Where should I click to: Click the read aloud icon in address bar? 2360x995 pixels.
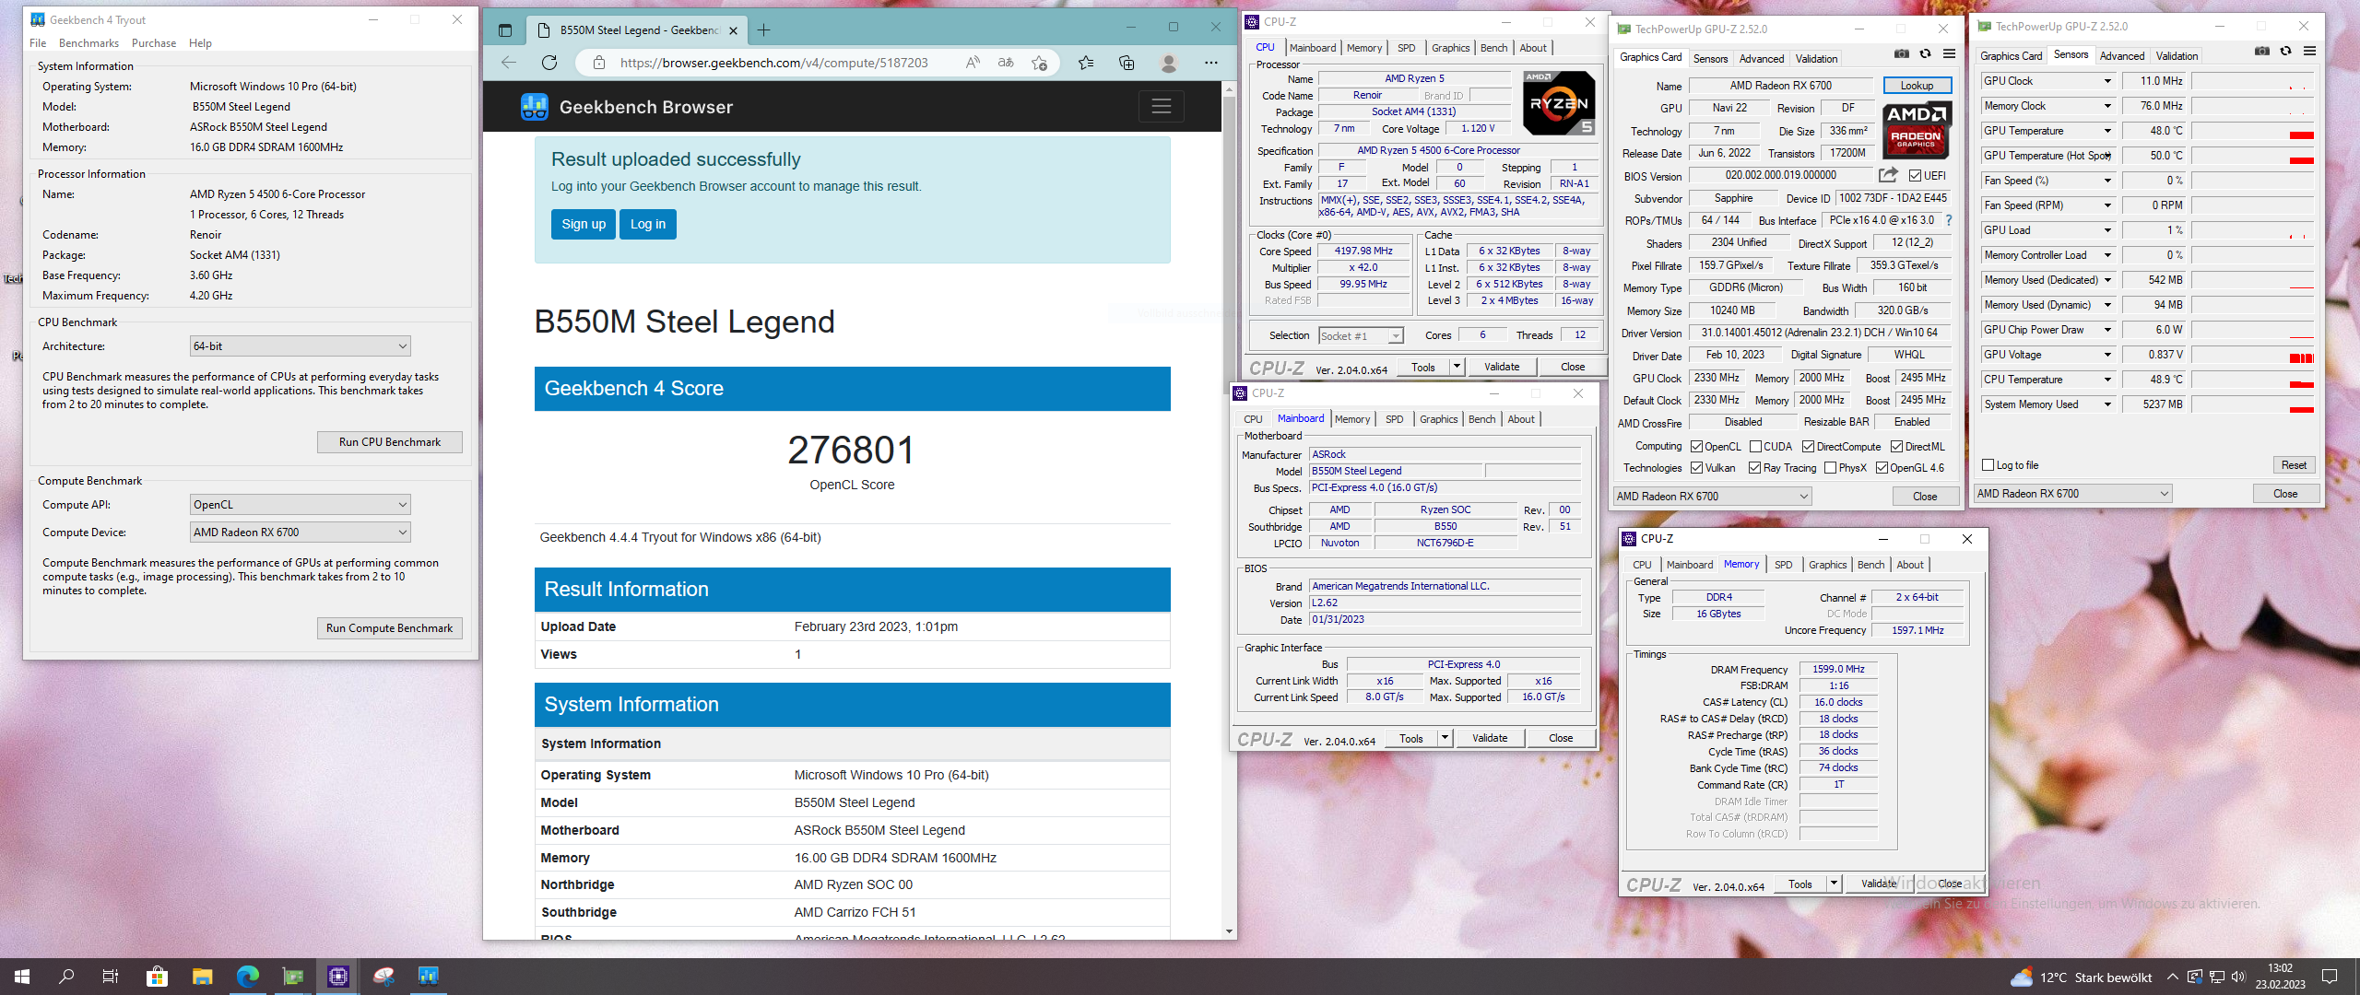973,63
